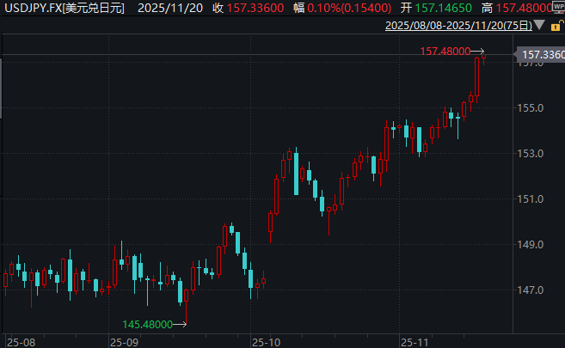
Task: Open the 2025/08/08-2025/11/20 date range link
Action: (x=458, y=25)
